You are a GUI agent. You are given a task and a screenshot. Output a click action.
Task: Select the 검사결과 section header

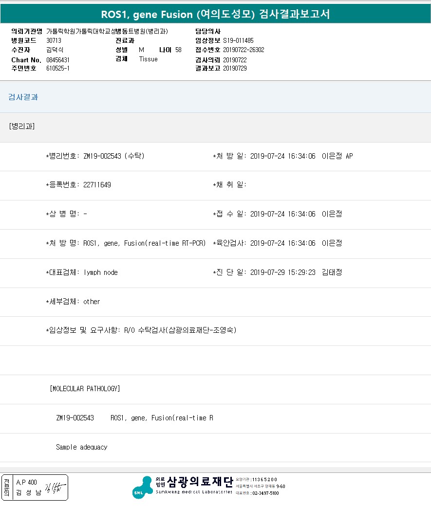pyautogui.click(x=23, y=97)
